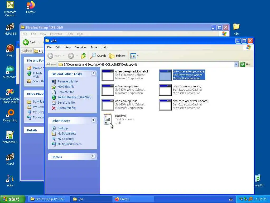
Task: Collapse the Other Places panel
Action: 93,120
